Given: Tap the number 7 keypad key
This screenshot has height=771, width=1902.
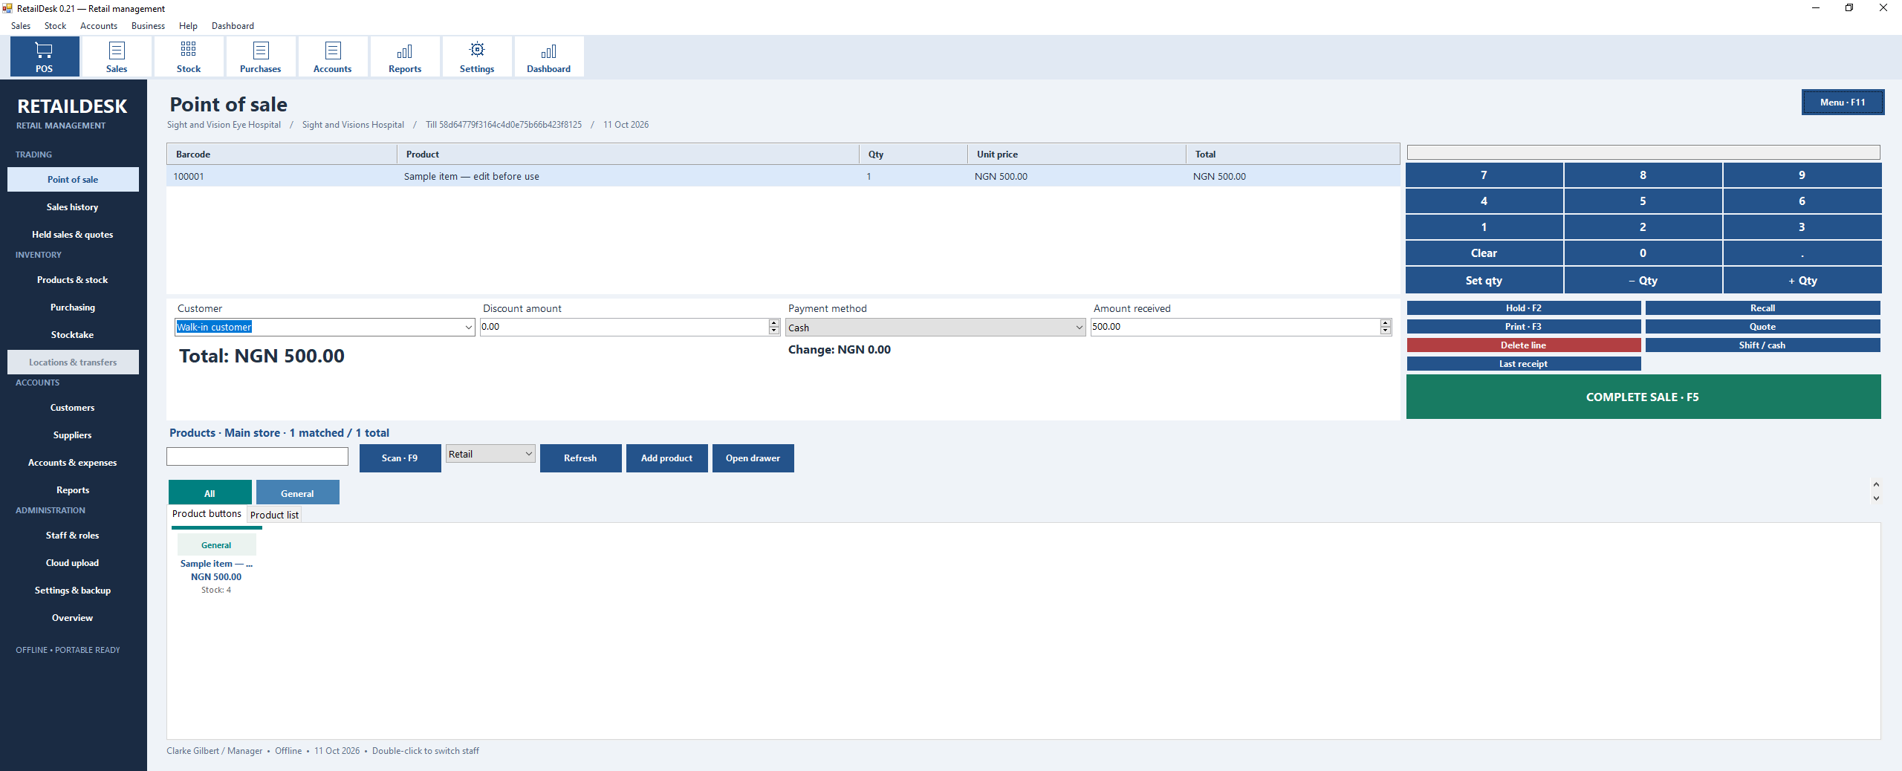Looking at the screenshot, I should pyautogui.click(x=1484, y=175).
